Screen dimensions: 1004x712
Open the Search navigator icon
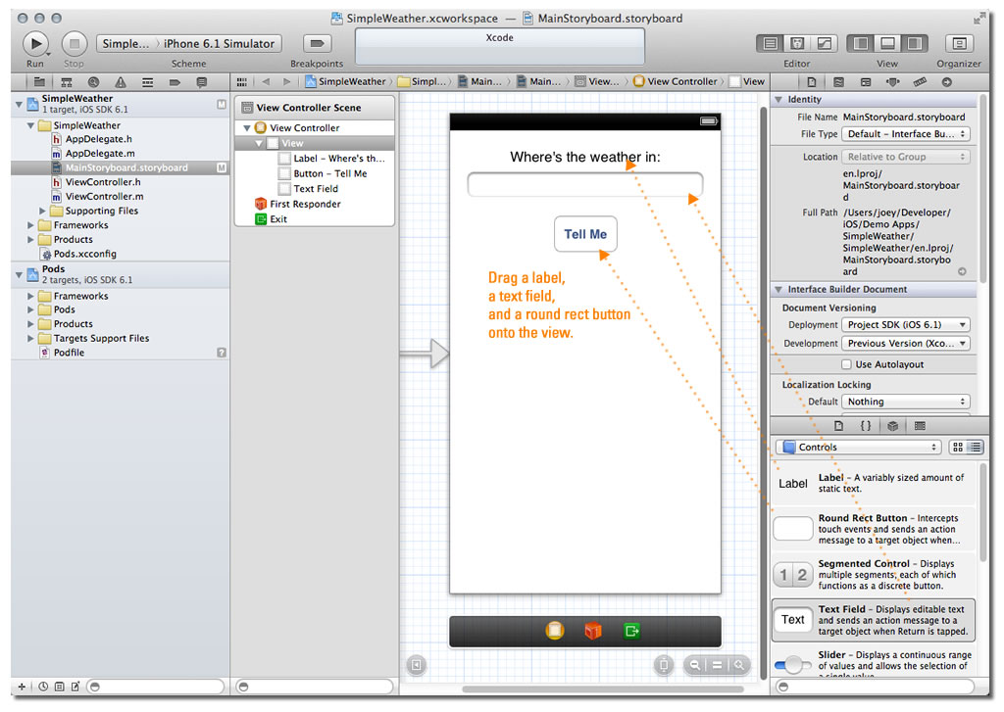pos(93,82)
